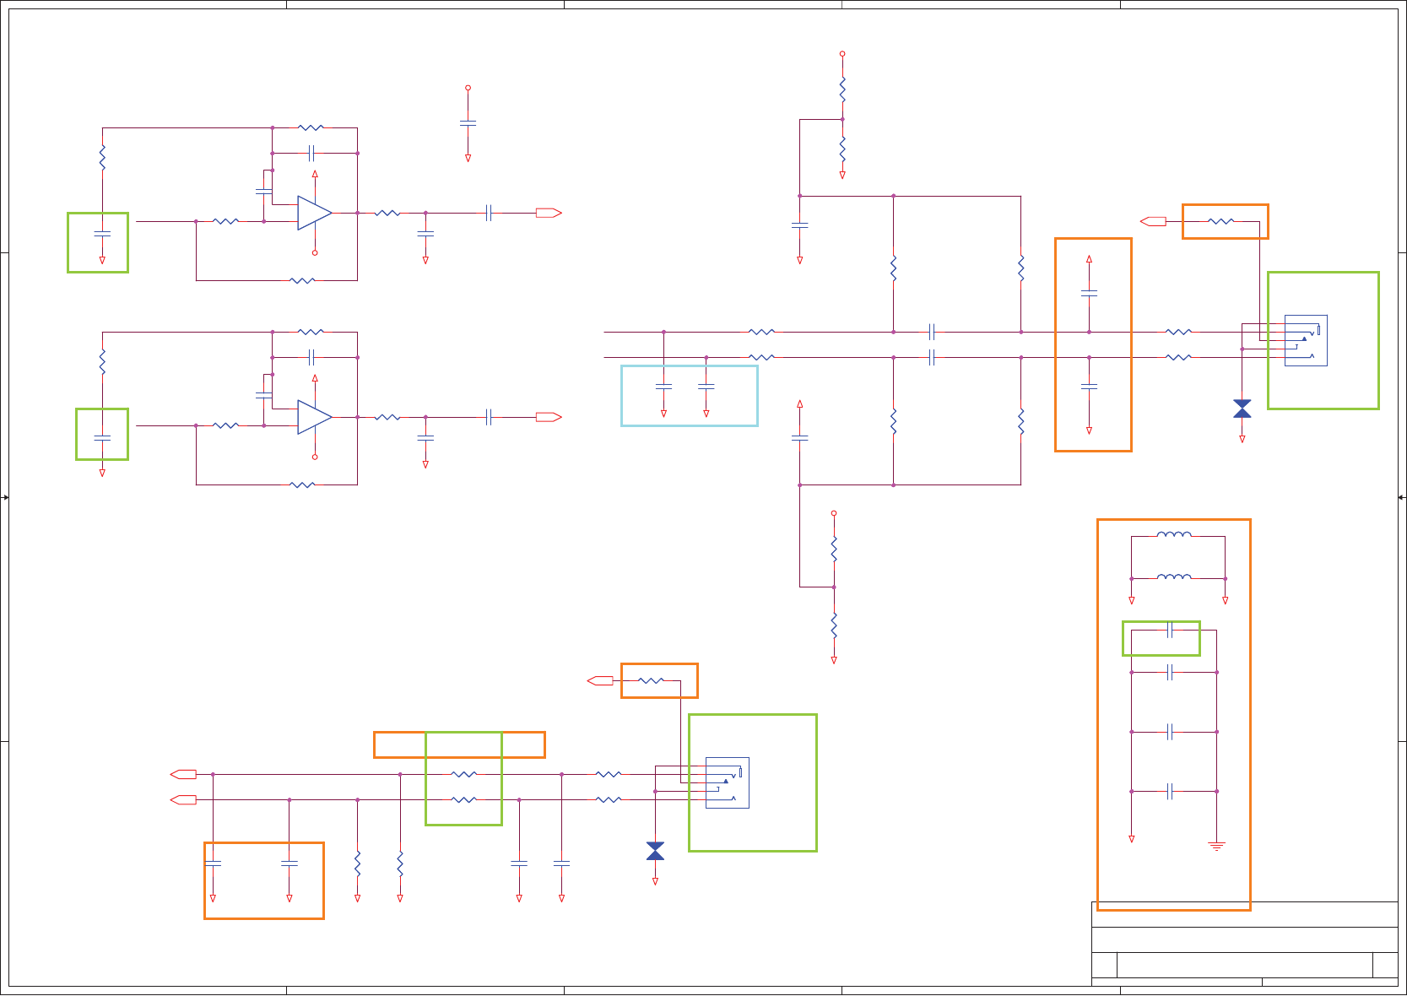1407x996 pixels.
Task: Select the TVS diode below the upper-right jack
Action: [1242, 409]
